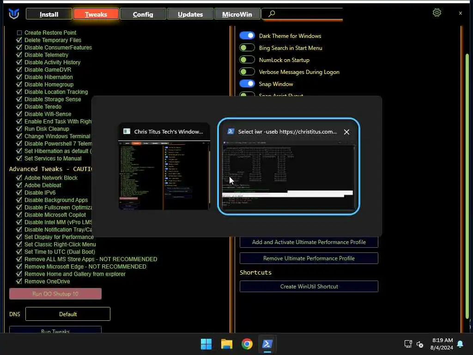Click Chris Titus Tech window icon in switcher
473x355 pixels.
pyautogui.click(x=127, y=131)
